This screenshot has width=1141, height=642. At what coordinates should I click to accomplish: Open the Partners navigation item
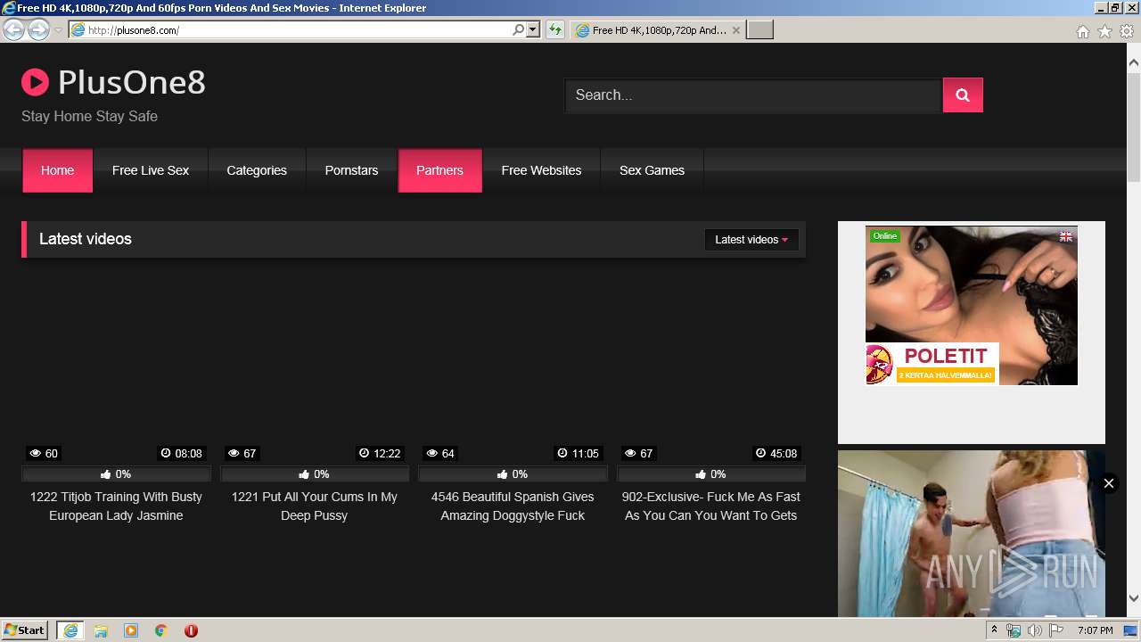click(439, 170)
